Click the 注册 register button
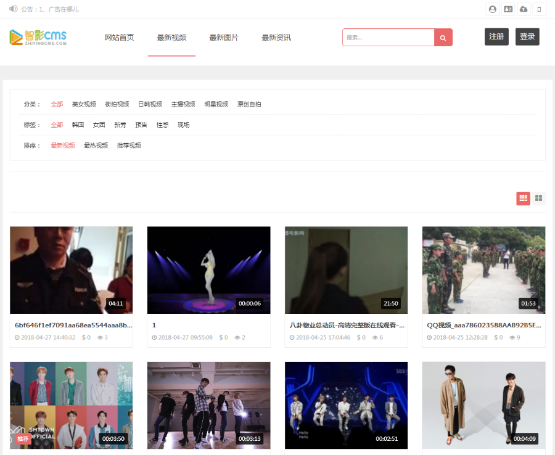Viewport: 555px width, 455px height. coord(496,37)
